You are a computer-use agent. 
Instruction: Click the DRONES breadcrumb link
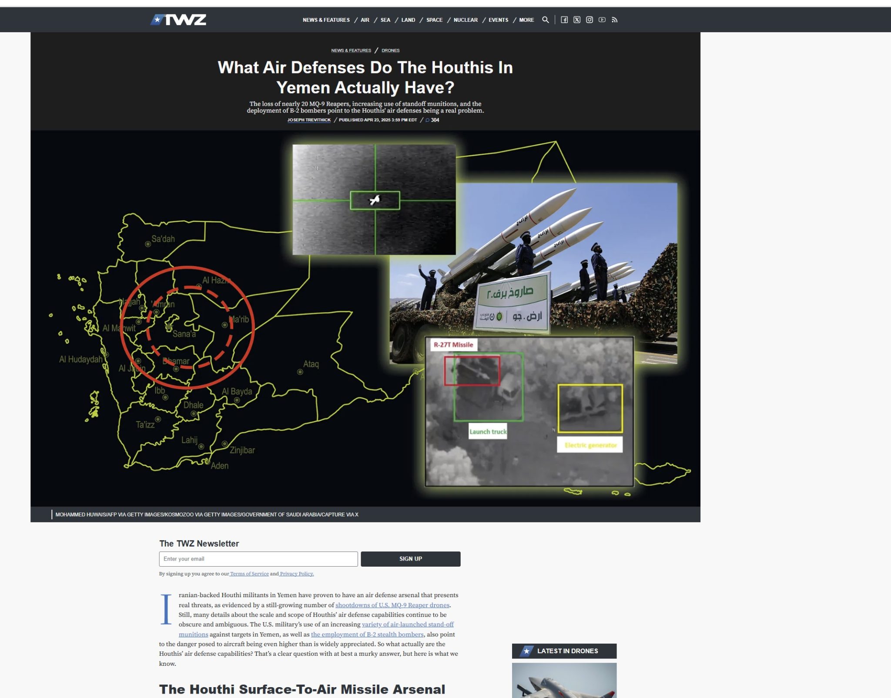tap(390, 50)
